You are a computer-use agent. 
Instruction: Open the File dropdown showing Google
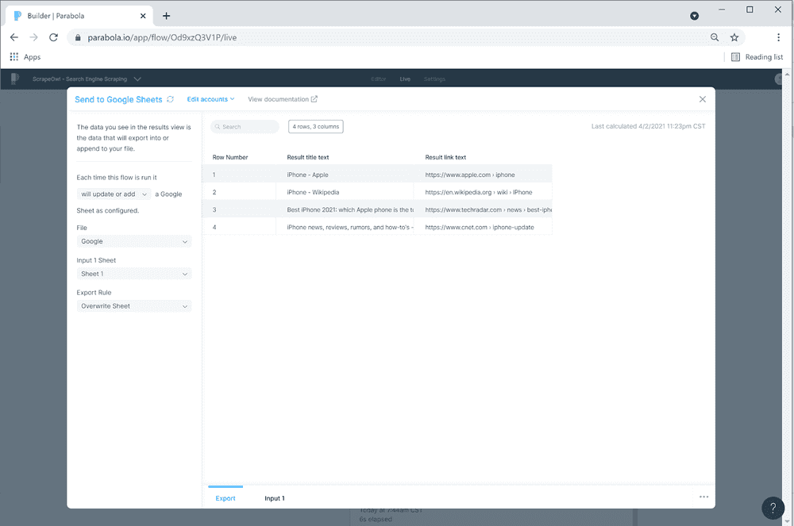[134, 241]
